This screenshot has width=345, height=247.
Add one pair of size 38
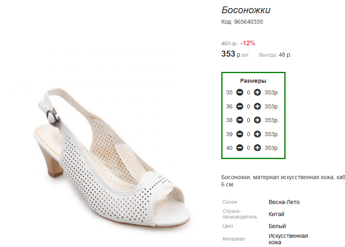point(257,120)
